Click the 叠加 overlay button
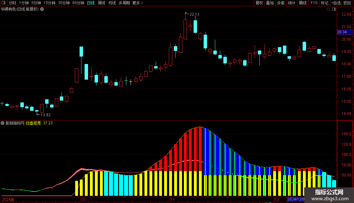The image size is (354, 203). [x=270, y=3]
